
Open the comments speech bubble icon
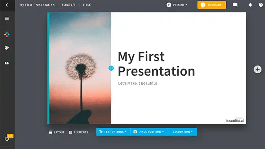235,5
